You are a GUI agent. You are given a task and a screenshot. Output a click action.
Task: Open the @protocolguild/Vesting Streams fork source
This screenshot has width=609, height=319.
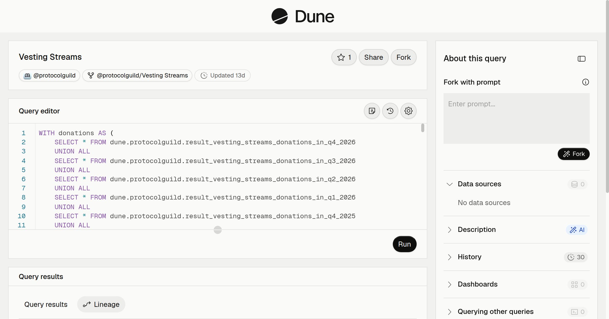(137, 75)
